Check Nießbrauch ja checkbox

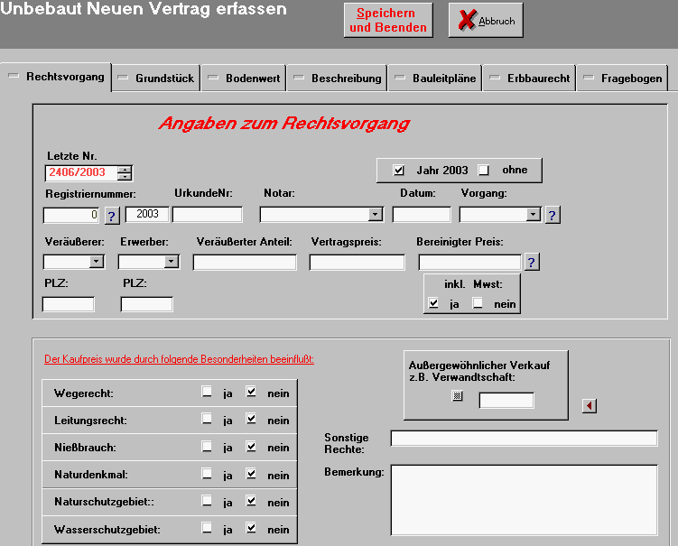point(207,447)
